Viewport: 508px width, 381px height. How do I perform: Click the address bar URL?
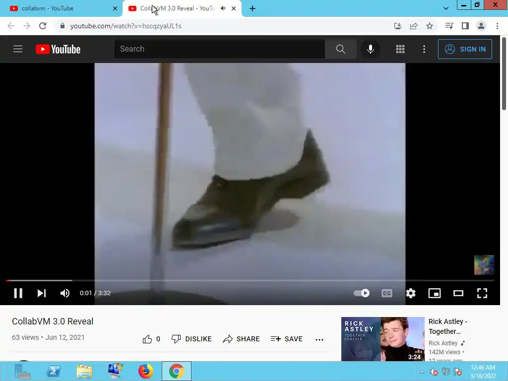(x=126, y=26)
